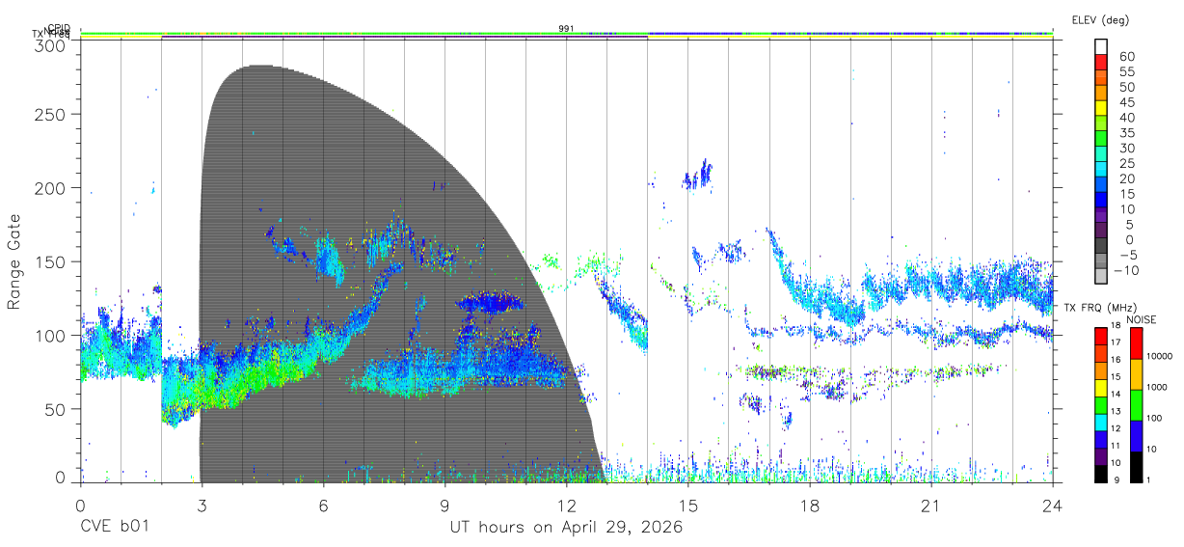Screen dimensions: 1184x547
Task: Click the green swatch in NOISE legend
Action: coord(1135,404)
